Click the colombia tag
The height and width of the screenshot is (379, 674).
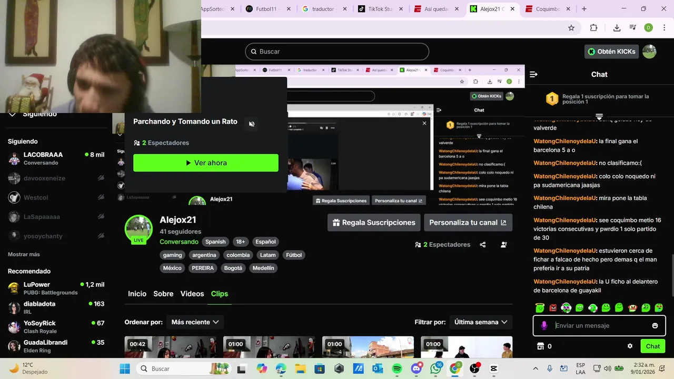238,255
